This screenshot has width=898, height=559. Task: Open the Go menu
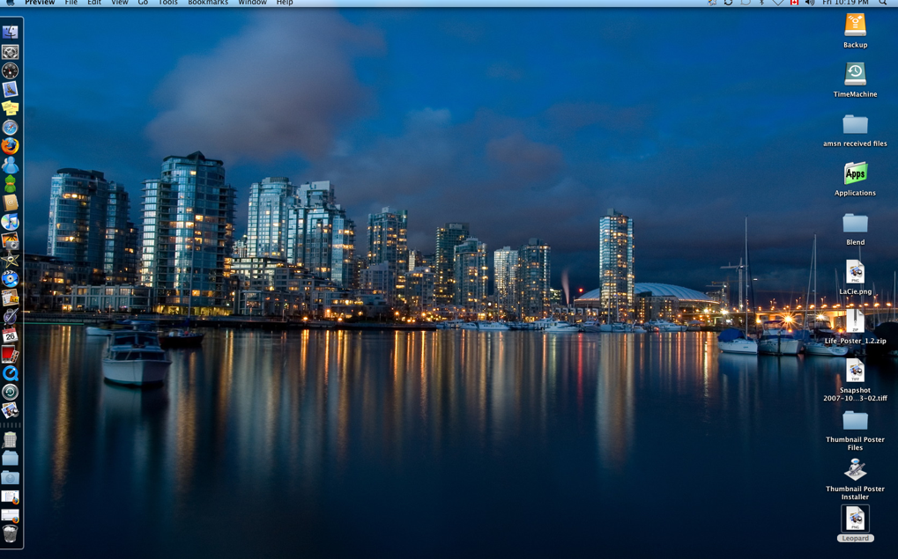click(143, 3)
